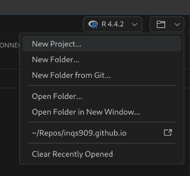Open the R 4.4.2 version selector
This screenshot has height=176, width=190.
point(113,24)
